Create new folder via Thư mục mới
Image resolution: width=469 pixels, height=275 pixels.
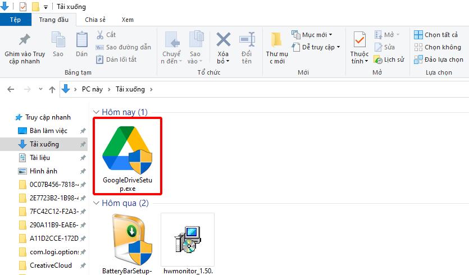pos(277,48)
